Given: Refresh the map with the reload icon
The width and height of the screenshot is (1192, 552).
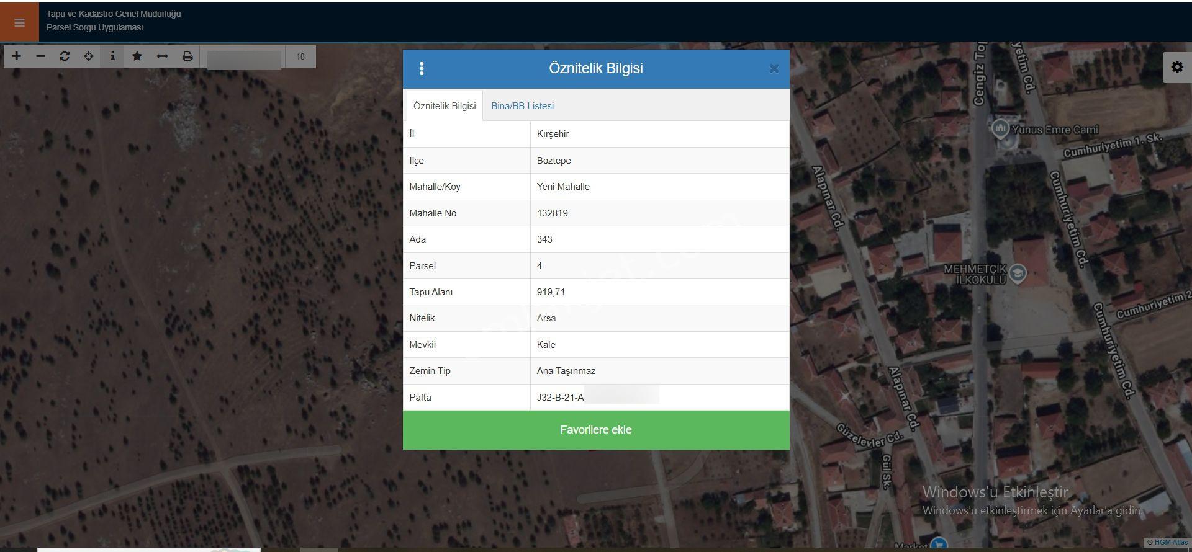Looking at the screenshot, I should (65, 56).
